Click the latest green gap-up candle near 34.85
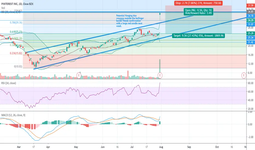 (x=160, y=14)
